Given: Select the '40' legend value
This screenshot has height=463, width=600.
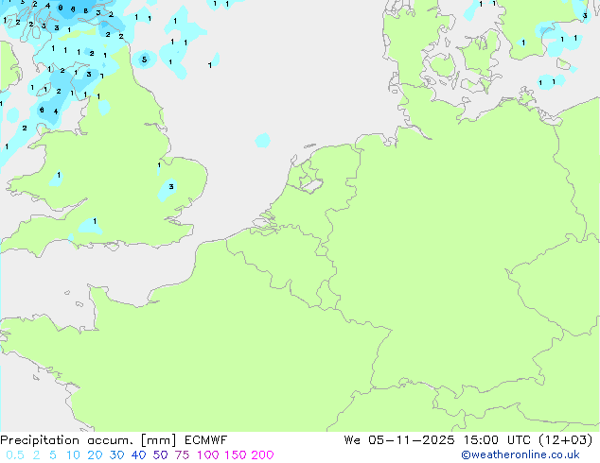Looking at the screenshot, I should [x=138, y=455].
